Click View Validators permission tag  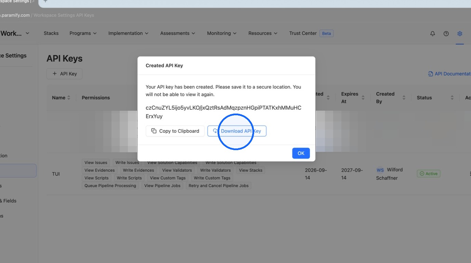[177, 170]
